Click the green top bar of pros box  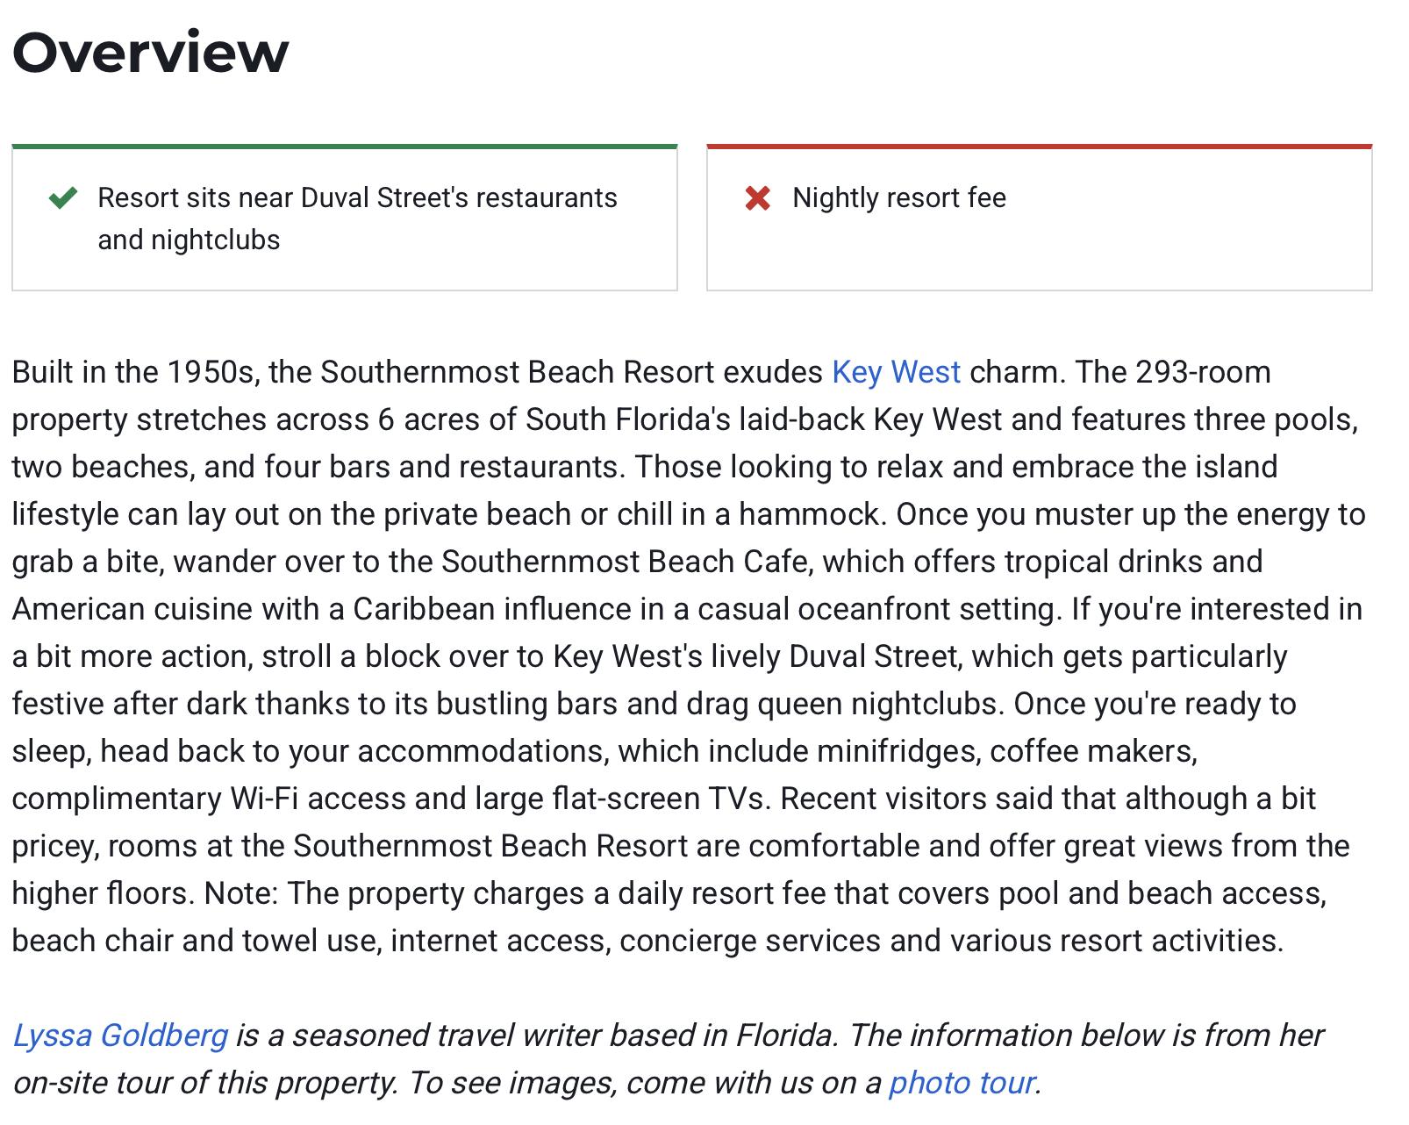[344, 147]
